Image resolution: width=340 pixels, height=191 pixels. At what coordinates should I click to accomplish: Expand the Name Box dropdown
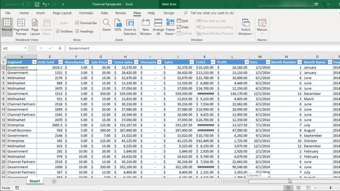click(x=25, y=48)
